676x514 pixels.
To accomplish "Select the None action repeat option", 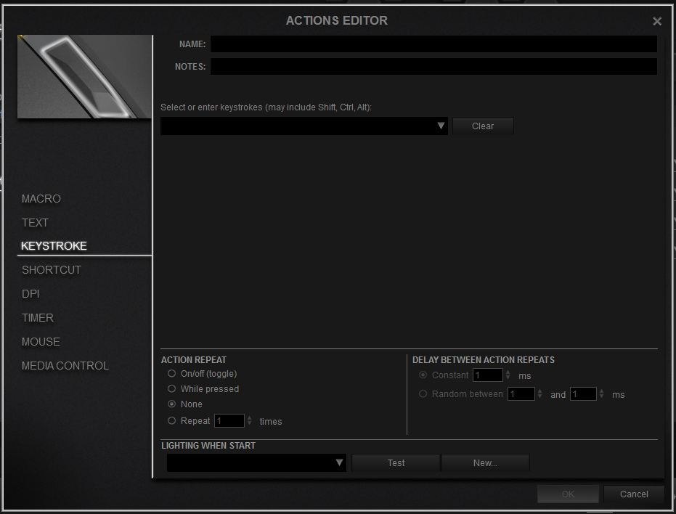I will [x=171, y=404].
